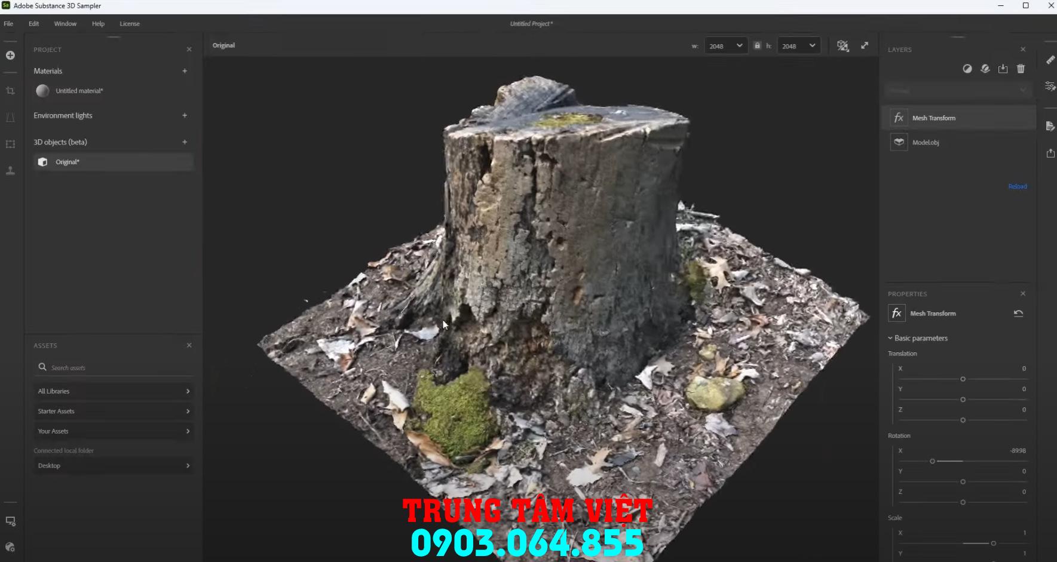Toggle the width/height lock icon
The width and height of the screenshot is (1057, 562).
(x=757, y=45)
